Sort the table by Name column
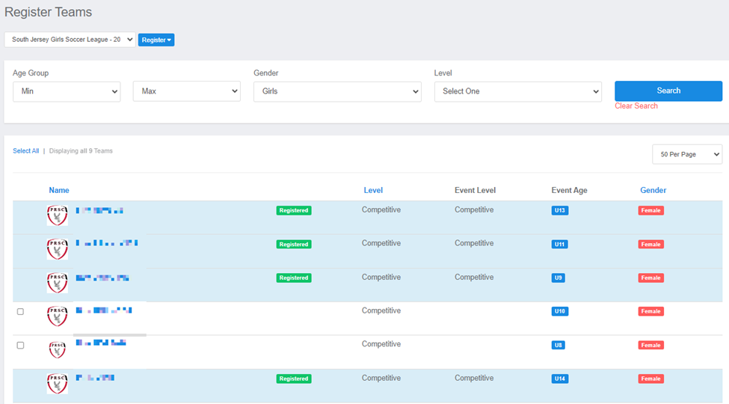The image size is (729, 404). [59, 190]
